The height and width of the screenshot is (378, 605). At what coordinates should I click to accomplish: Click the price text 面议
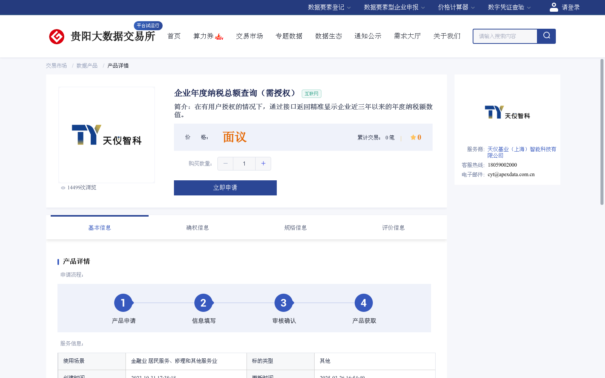coord(234,137)
